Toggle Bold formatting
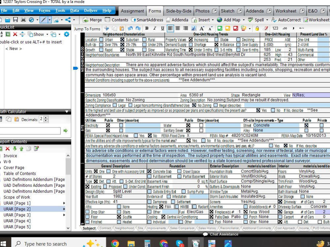 147,28
